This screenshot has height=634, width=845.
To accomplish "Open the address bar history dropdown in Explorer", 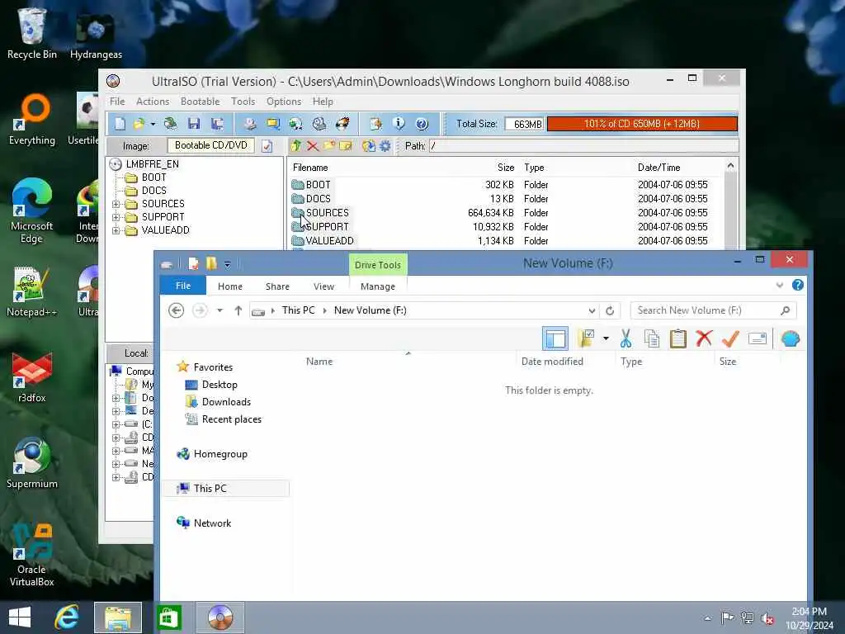I will [x=592, y=310].
